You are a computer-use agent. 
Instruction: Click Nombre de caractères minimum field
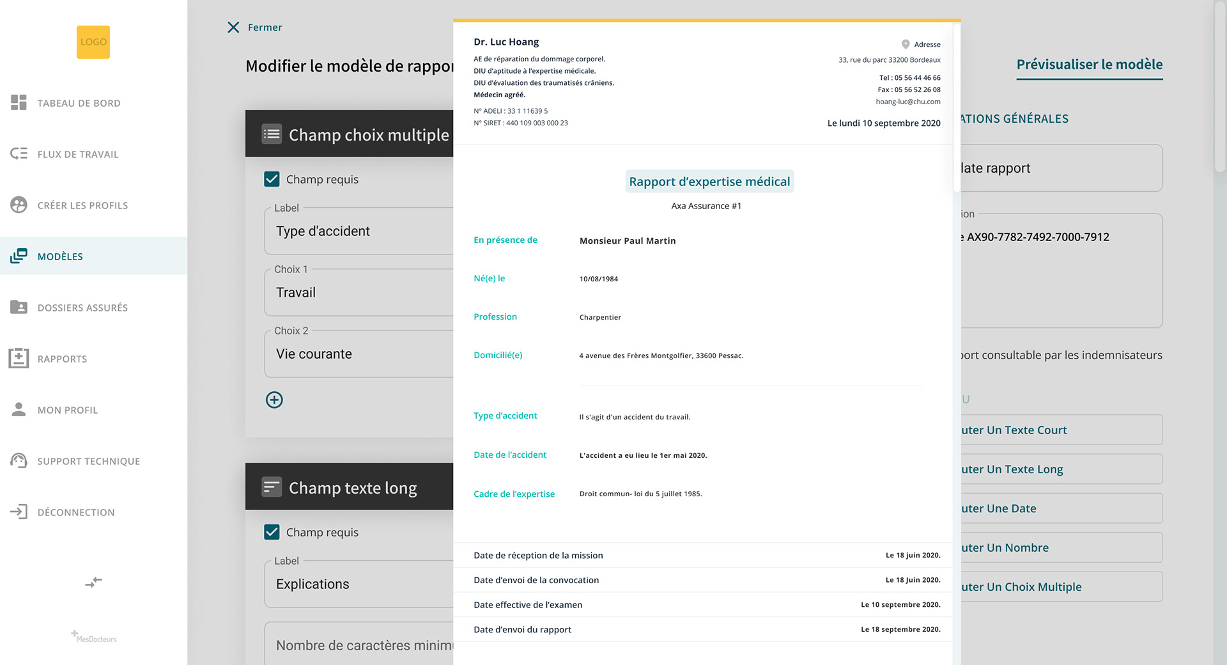359,645
